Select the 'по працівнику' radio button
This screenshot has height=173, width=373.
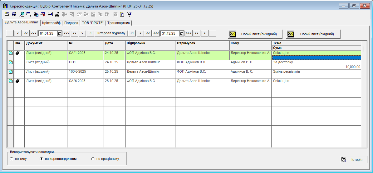pos(93,159)
